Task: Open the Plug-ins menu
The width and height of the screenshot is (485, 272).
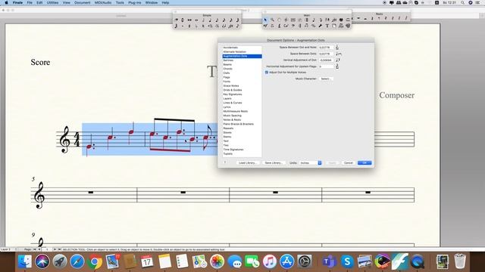Action: coord(135,2)
